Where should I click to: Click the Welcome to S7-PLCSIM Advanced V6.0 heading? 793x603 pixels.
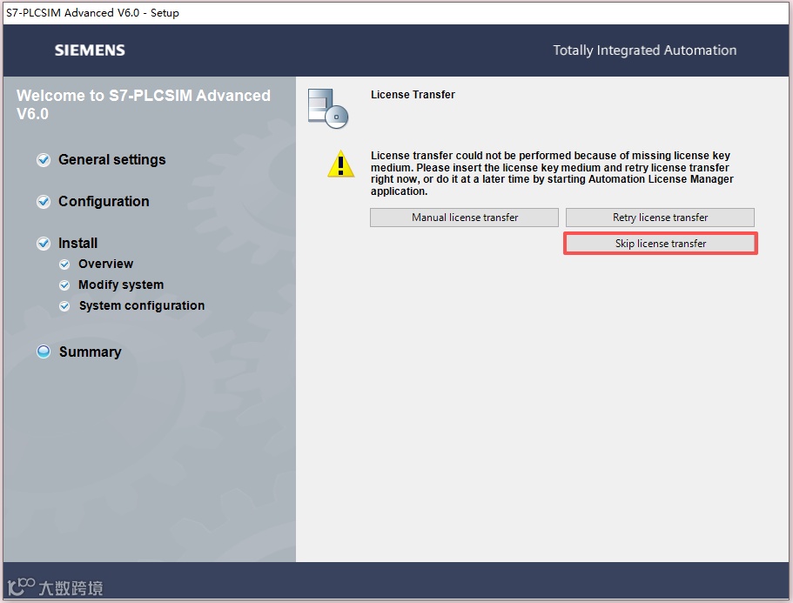point(143,104)
